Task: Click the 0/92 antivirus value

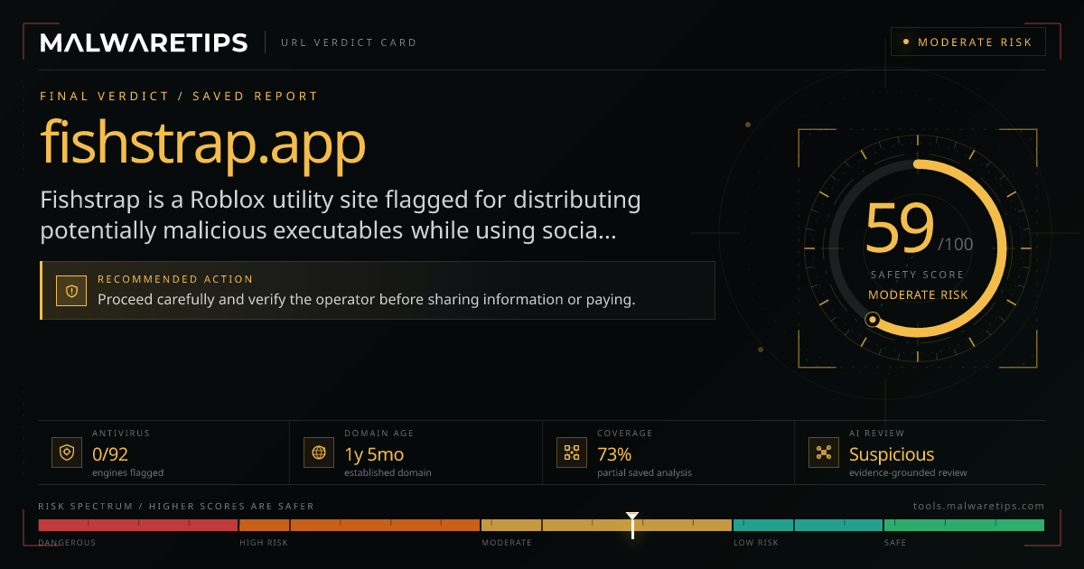Action: point(112,454)
